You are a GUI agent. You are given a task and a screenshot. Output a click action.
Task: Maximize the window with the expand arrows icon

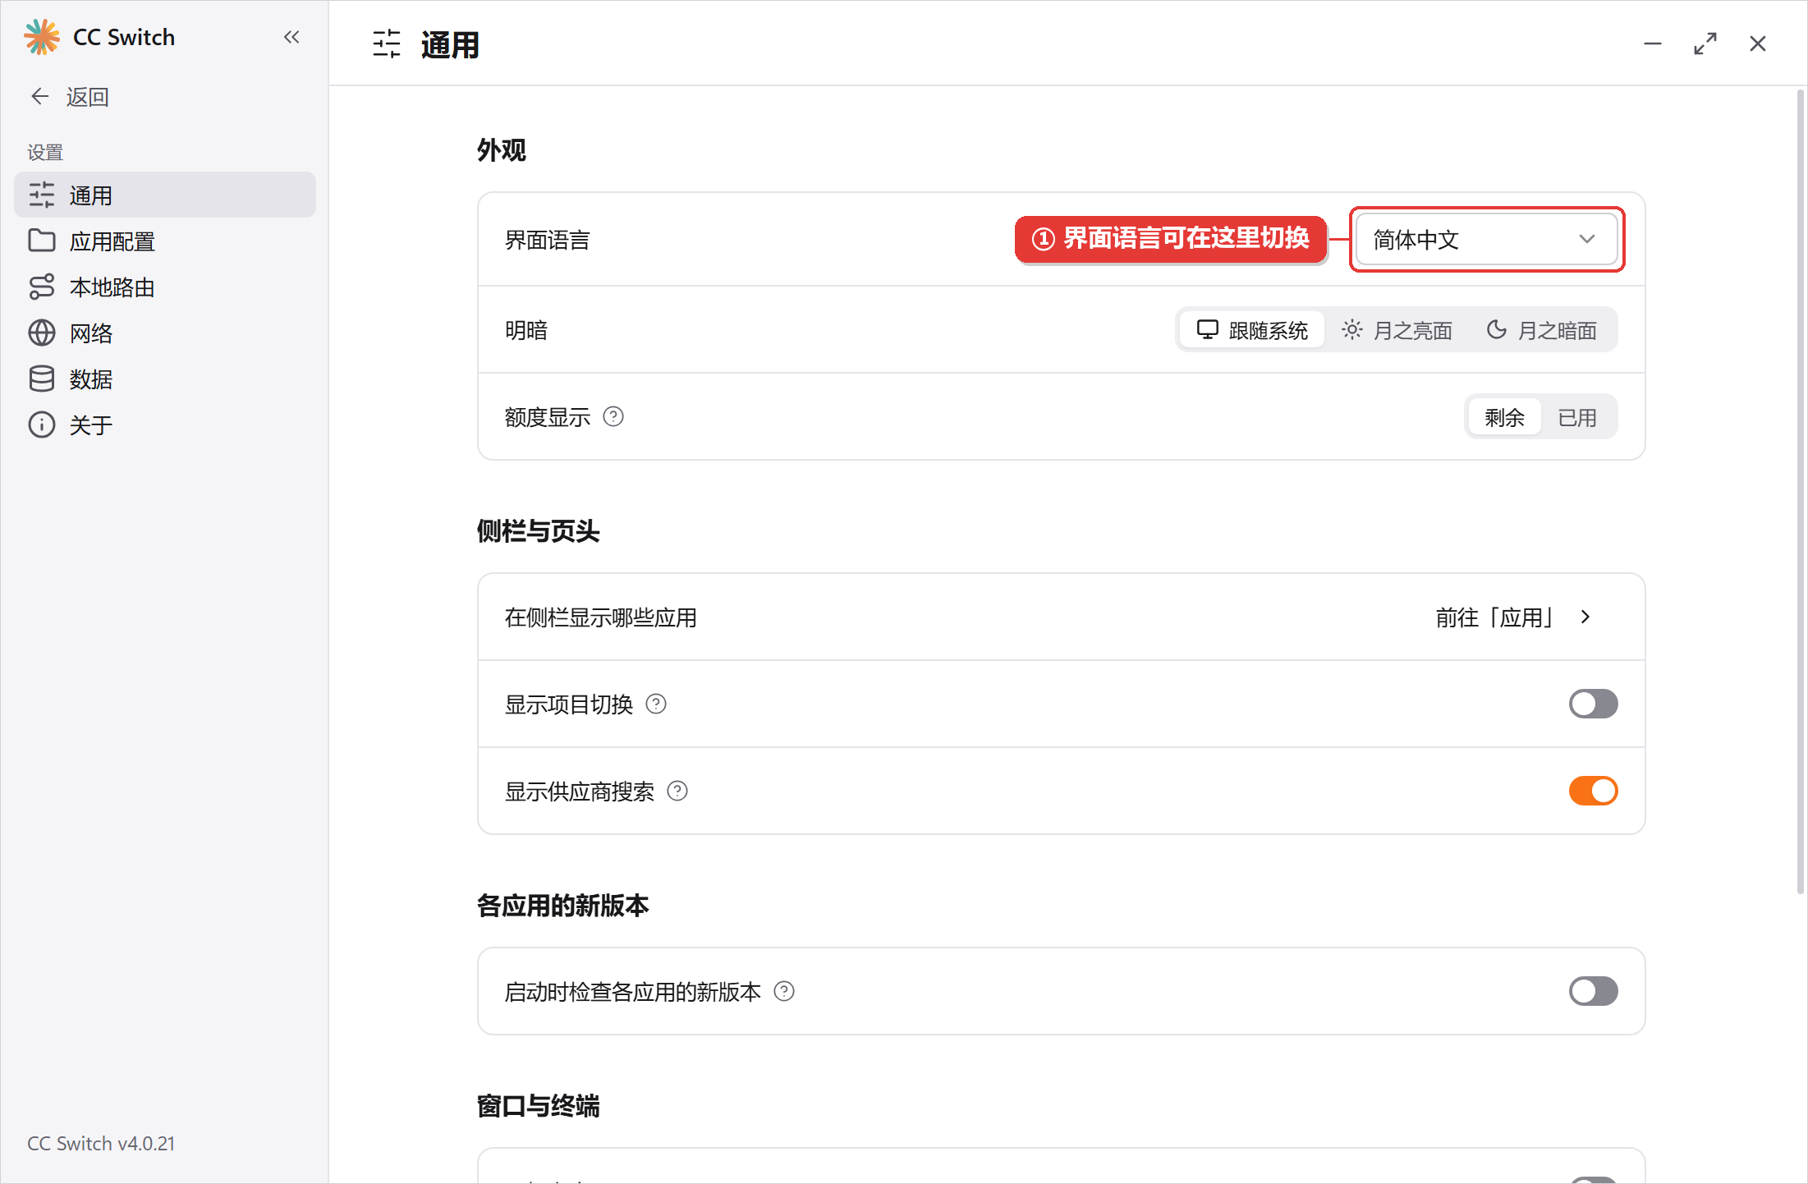click(x=1705, y=44)
